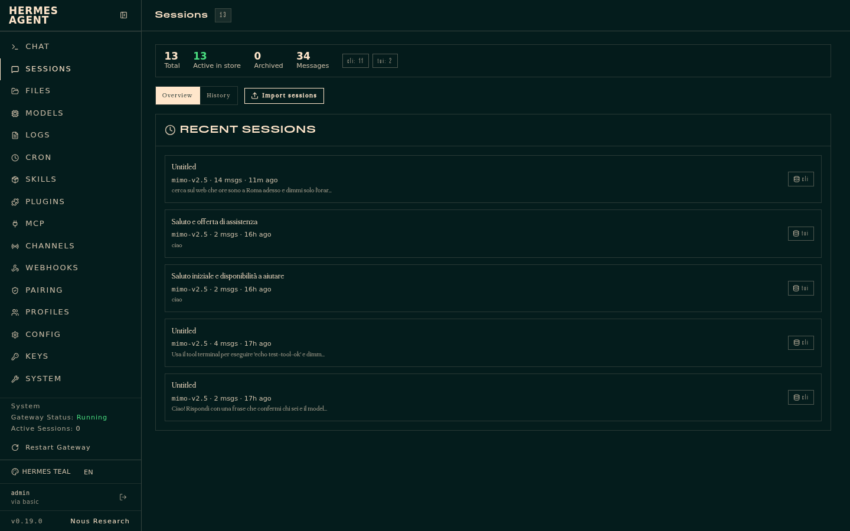Go to Models via the chip icon
This screenshot has width=850, height=531.
(x=15, y=113)
